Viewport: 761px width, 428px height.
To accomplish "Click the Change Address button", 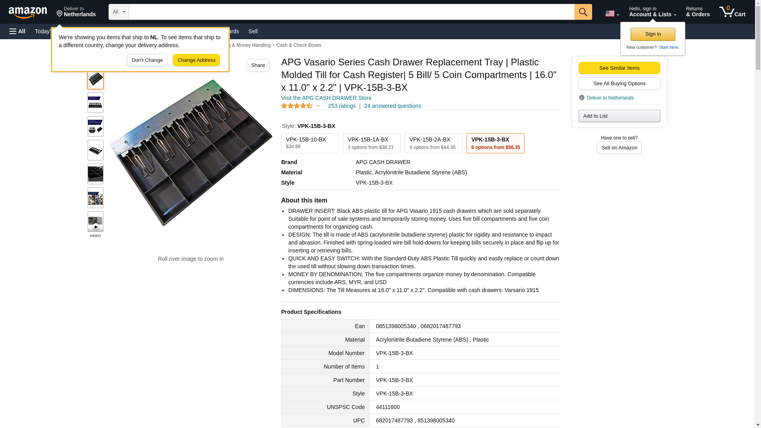I will point(196,60).
